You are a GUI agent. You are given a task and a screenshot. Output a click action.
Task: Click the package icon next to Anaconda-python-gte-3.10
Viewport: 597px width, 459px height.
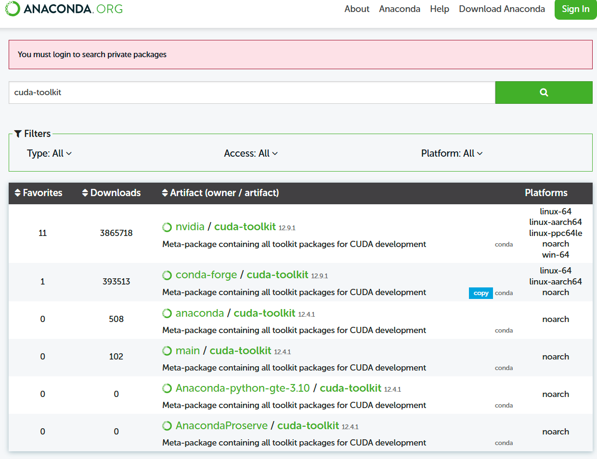(167, 388)
